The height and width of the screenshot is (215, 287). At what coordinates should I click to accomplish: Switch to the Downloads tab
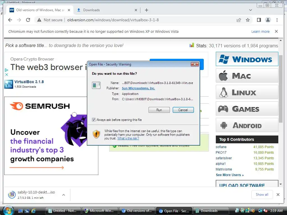click(x=107, y=10)
